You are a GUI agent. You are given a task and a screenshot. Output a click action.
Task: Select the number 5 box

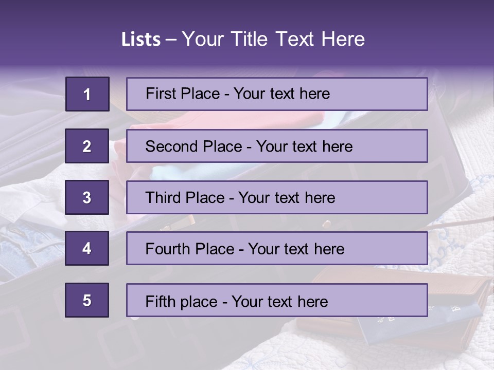tap(87, 300)
